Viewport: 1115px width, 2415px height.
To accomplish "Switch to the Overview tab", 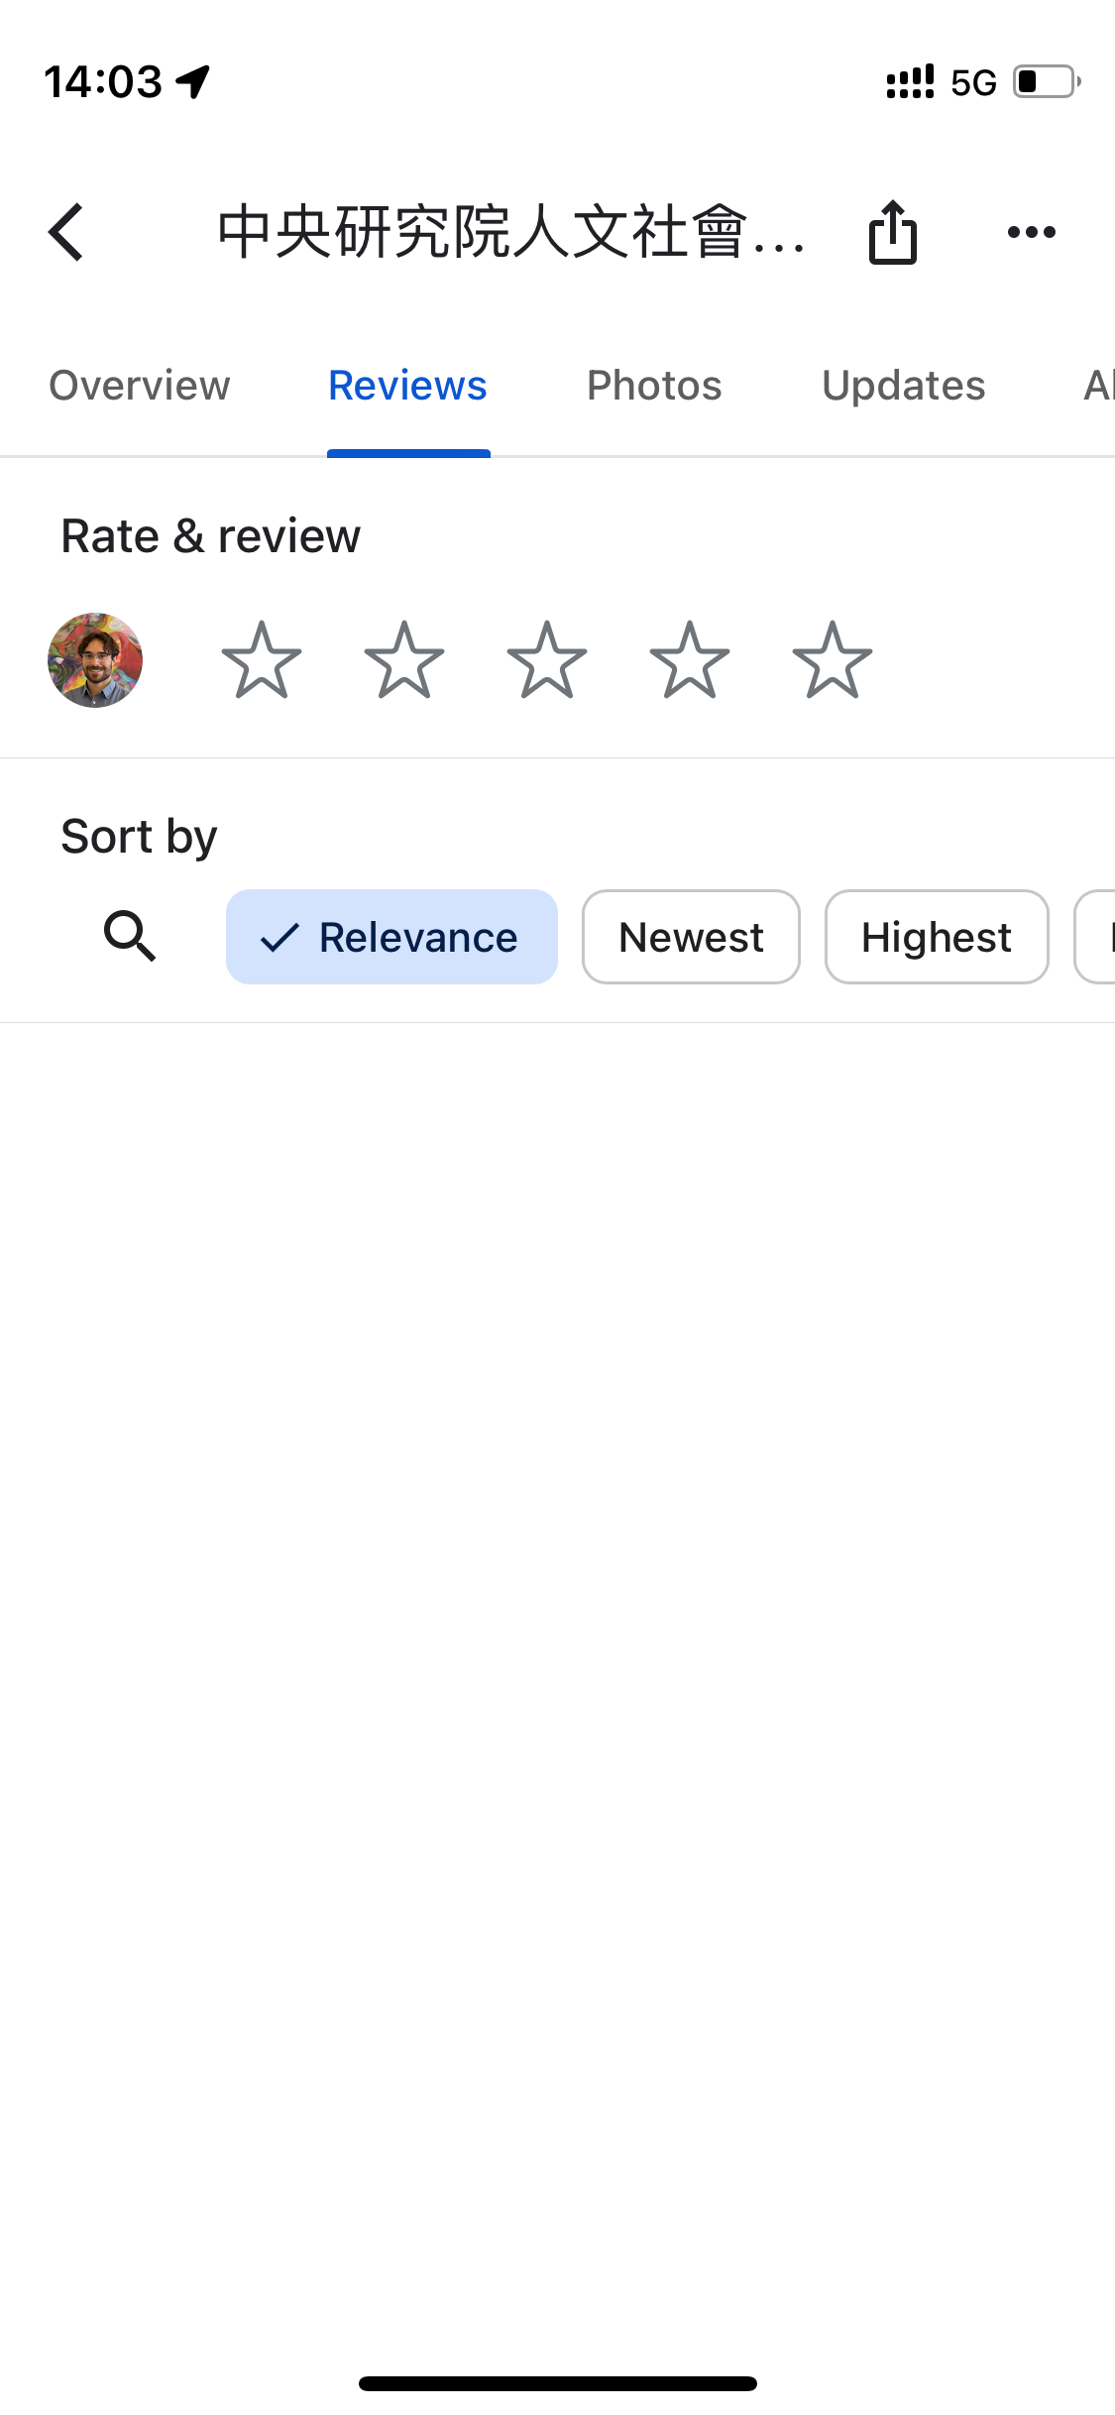I will click(x=140, y=386).
